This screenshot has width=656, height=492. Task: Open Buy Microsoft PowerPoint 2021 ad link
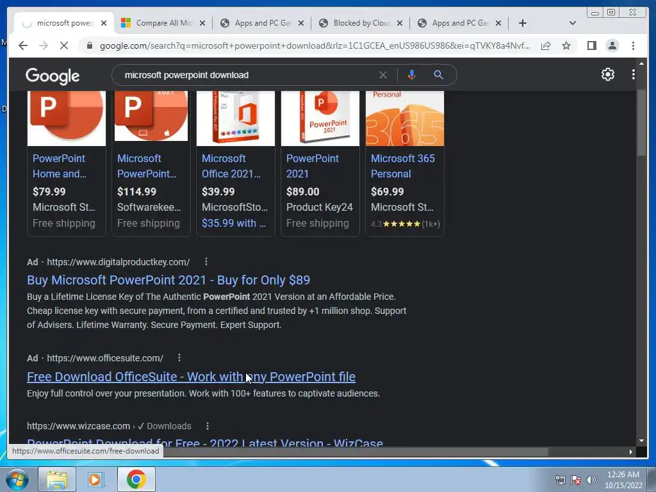(168, 280)
